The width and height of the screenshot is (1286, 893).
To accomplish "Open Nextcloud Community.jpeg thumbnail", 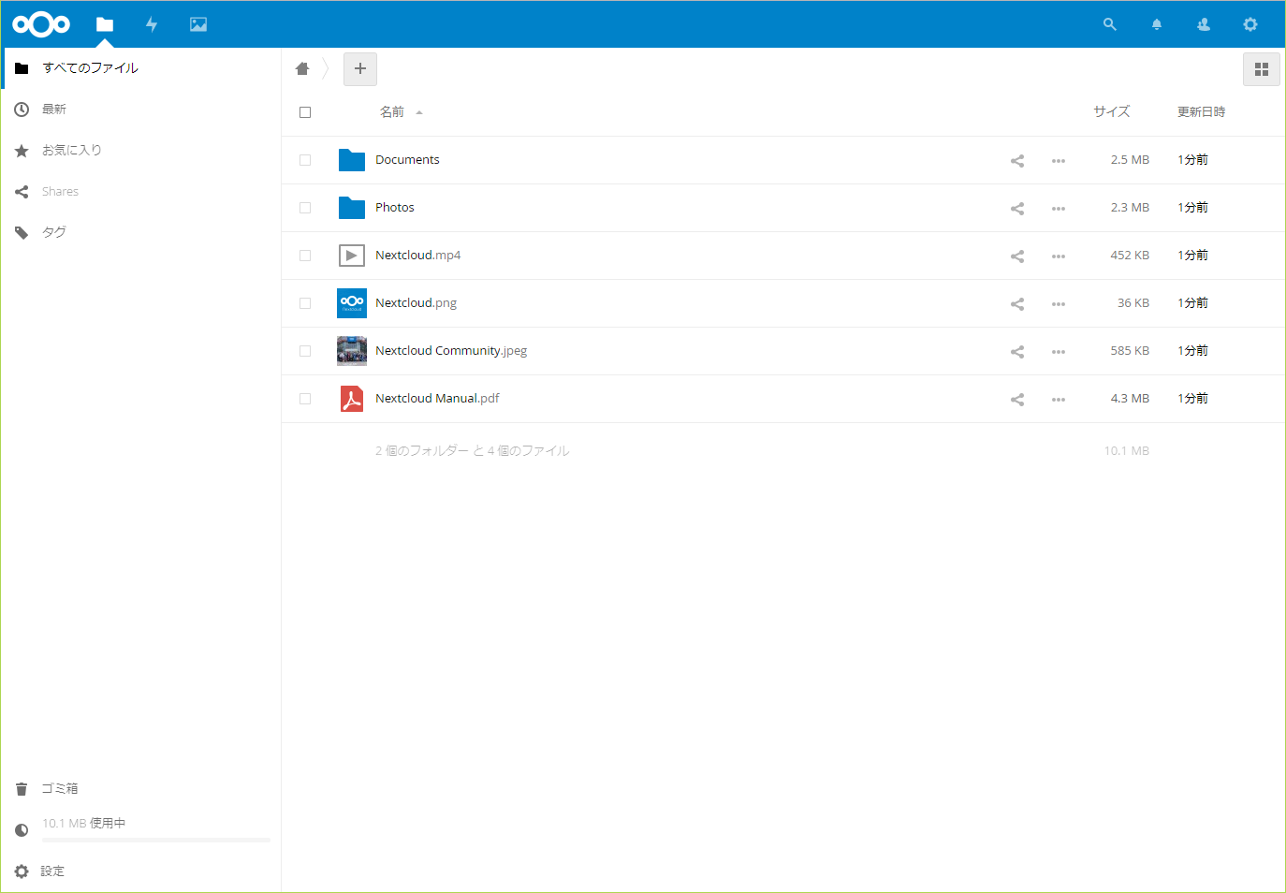I will pos(352,351).
